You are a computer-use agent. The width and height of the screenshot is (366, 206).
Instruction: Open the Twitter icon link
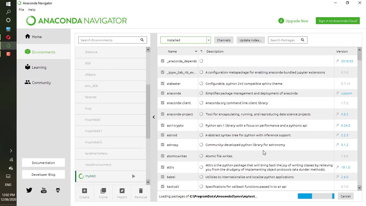(x=29, y=190)
